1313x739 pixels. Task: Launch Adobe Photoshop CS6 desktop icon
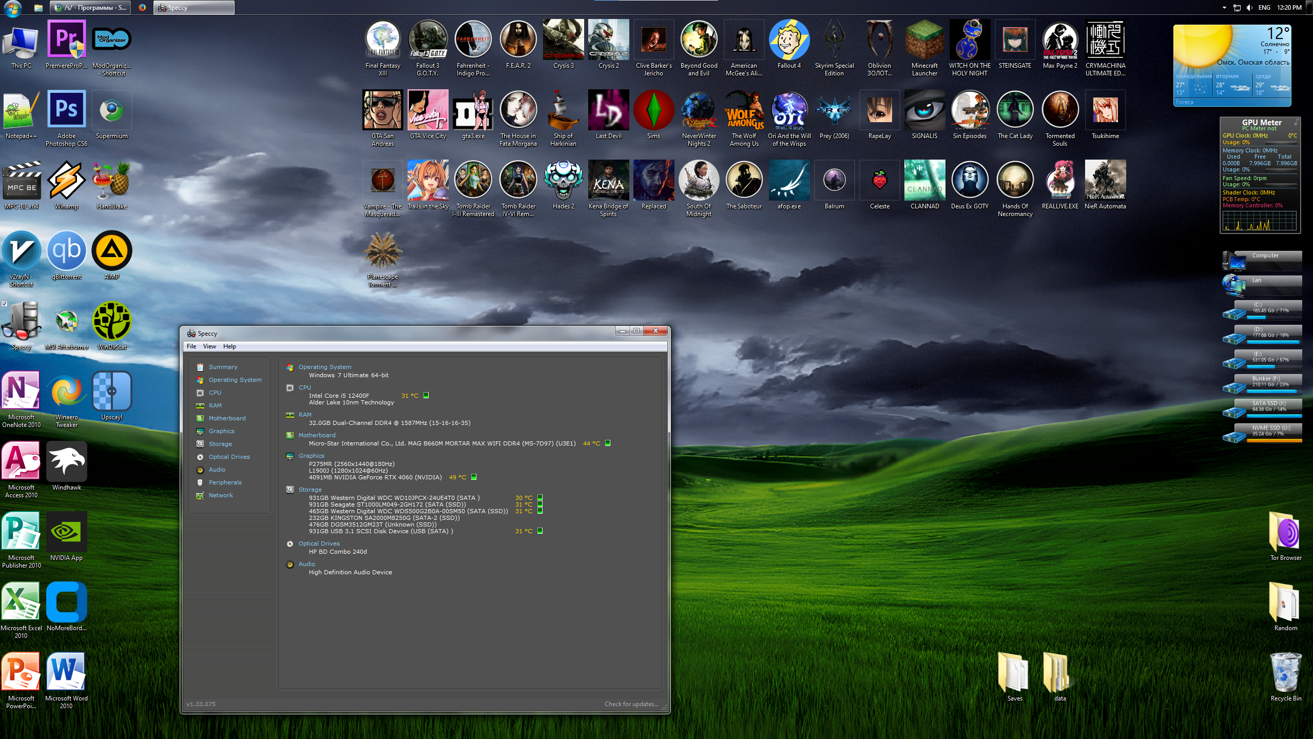pos(66,119)
